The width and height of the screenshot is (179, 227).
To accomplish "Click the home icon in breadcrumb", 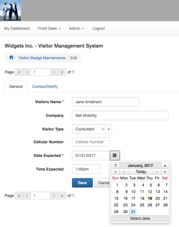I will coord(11,58).
